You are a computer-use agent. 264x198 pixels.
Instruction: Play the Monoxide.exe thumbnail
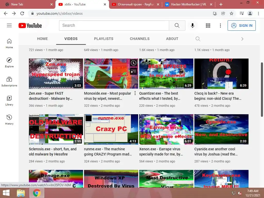pos(108,73)
